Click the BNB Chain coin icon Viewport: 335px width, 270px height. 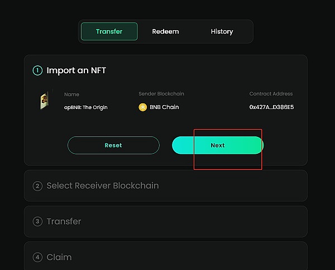pos(143,107)
